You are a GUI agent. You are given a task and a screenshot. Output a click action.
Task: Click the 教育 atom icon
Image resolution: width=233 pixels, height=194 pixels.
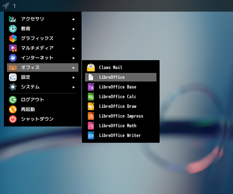[13, 29]
